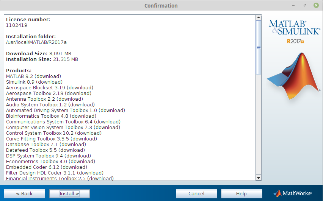Click the vertical scrollbar thumb
This screenshot has width=323, height=201.
259,47
